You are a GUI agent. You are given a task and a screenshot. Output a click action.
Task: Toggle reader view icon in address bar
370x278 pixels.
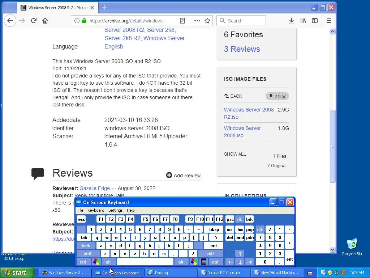pos(182,21)
